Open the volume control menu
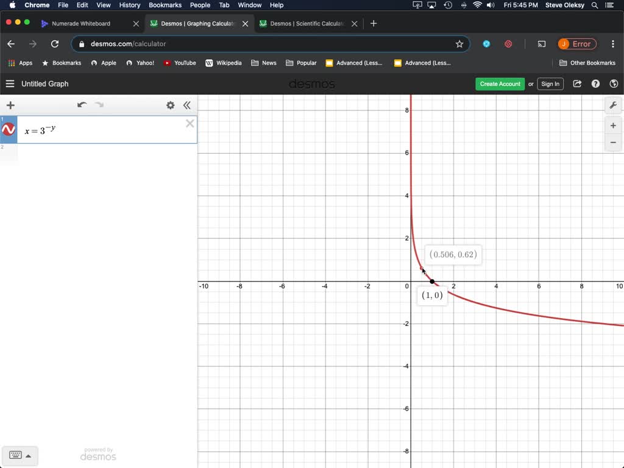Screen dimensions: 624x468 point(491,5)
